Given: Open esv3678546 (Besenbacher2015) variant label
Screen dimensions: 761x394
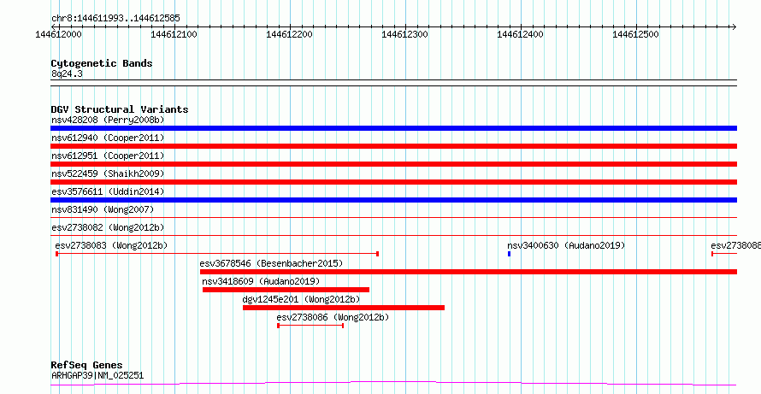Looking at the screenshot, I should pos(271,263).
